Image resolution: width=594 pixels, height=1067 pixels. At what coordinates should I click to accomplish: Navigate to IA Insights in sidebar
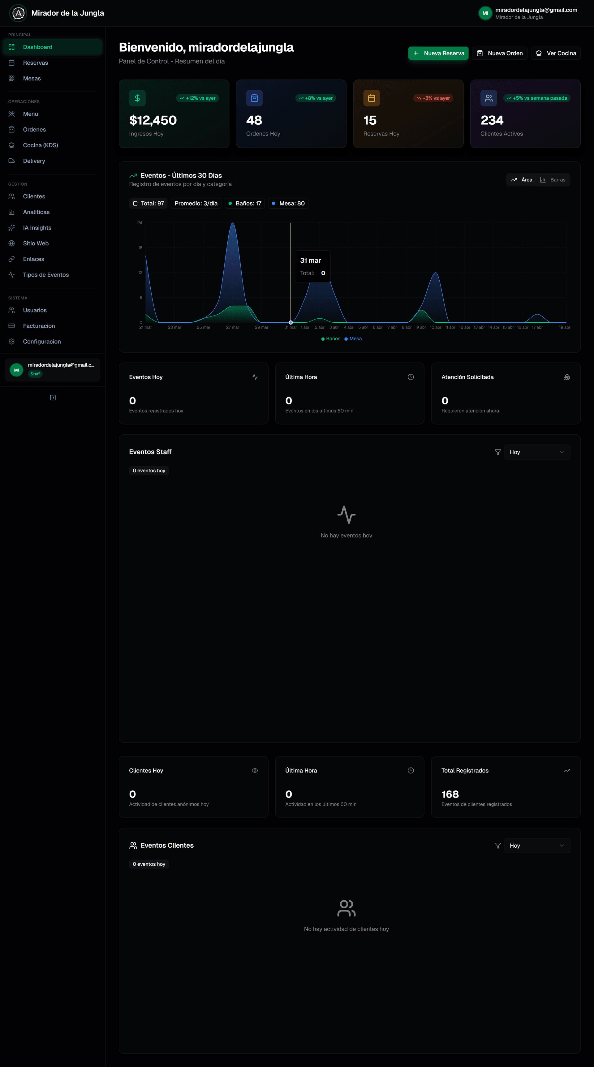pyautogui.click(x=53, y=228)
